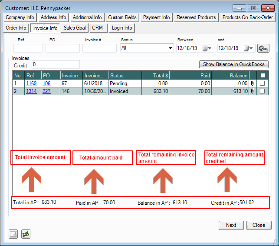Viewport: 279px width, 246px height.
Task: Open the calendar picker for 'and' date
Action: 249,48
